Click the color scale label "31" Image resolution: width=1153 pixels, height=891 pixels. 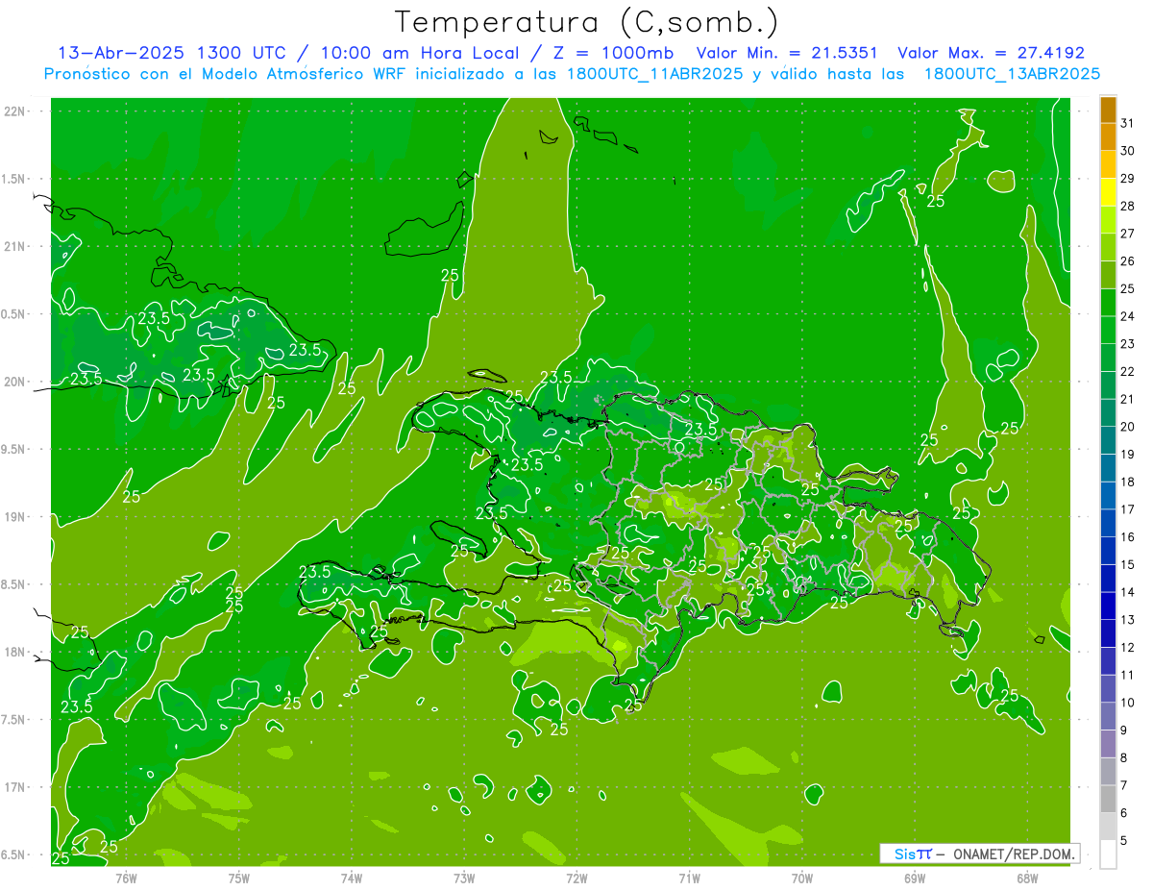coord(1129,123)
